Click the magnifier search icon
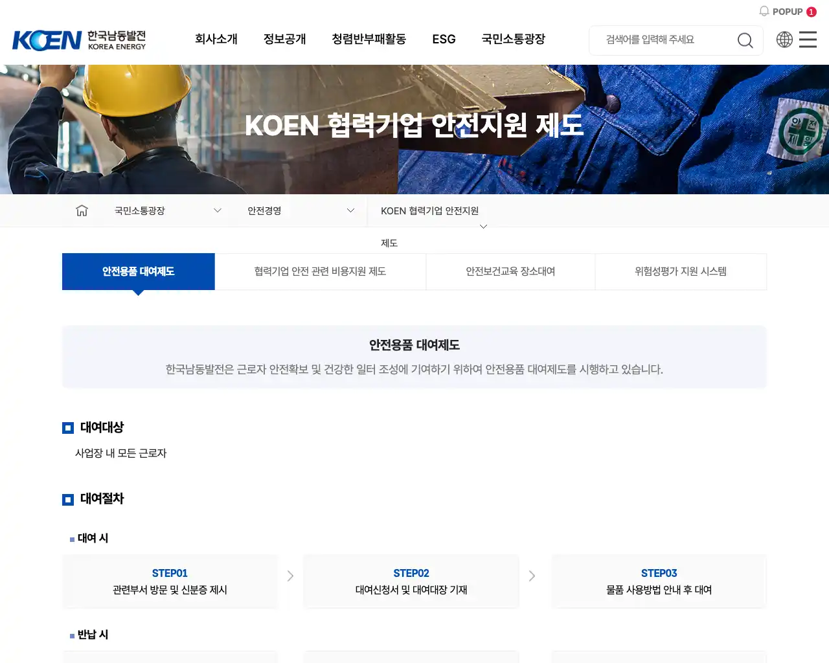Viewport: 829px width, 663px height. click(745, 40)
